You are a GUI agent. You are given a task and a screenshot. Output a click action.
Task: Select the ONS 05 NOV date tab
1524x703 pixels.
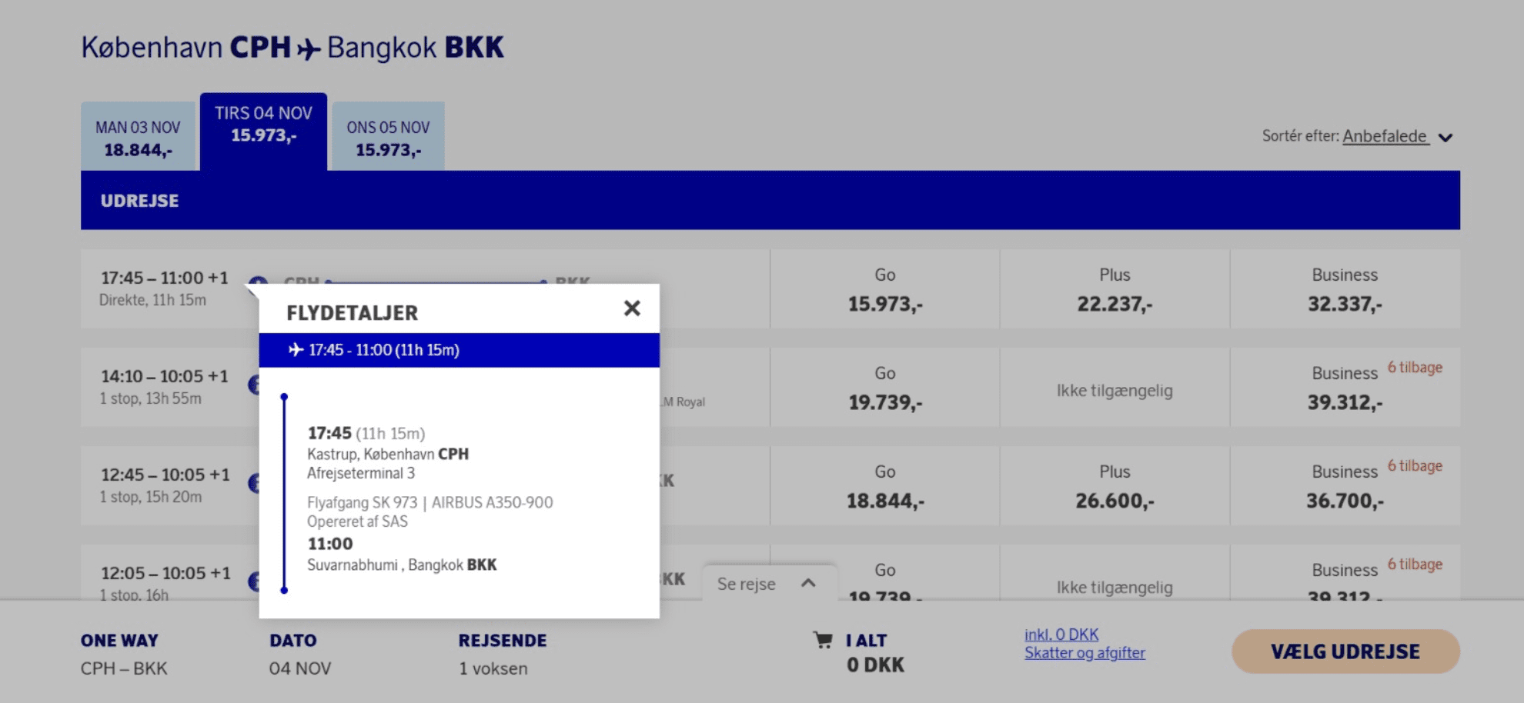(x=388, y=137)
